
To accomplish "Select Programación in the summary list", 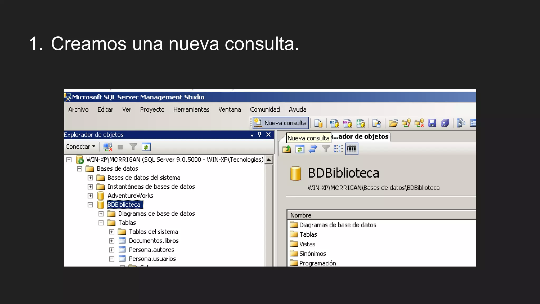I will [317, 263].
